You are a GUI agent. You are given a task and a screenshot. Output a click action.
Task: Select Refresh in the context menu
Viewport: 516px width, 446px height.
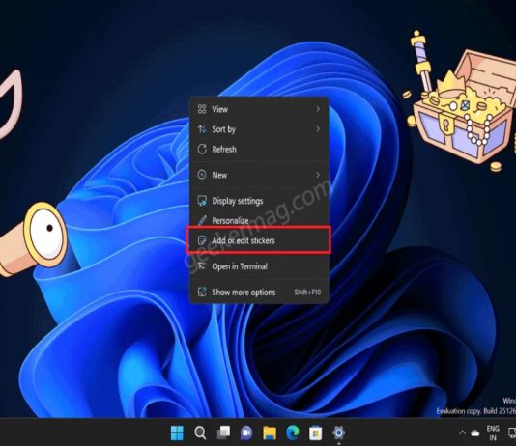point(259,150)
